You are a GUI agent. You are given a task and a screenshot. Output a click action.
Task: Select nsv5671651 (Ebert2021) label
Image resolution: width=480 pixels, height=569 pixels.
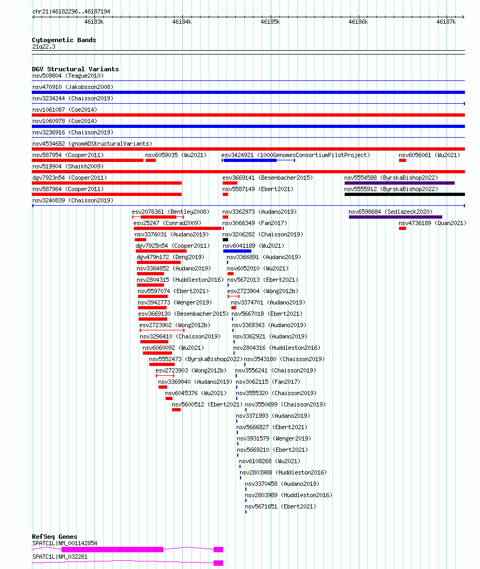pyautogui.click(x=280, y=506)
